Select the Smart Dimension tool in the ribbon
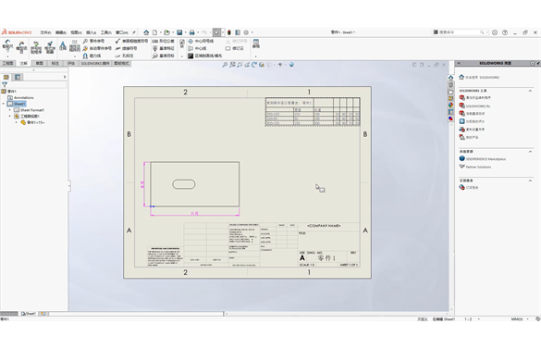Viewport: 541px width, 349px height. 7,47
